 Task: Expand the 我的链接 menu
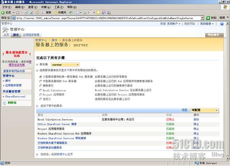coord(207,24)
